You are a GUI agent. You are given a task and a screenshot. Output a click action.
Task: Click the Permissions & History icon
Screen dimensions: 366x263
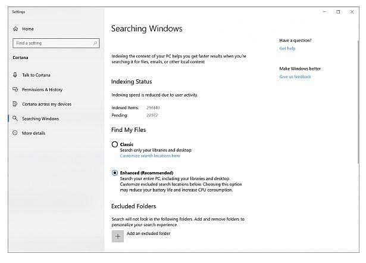15,89
